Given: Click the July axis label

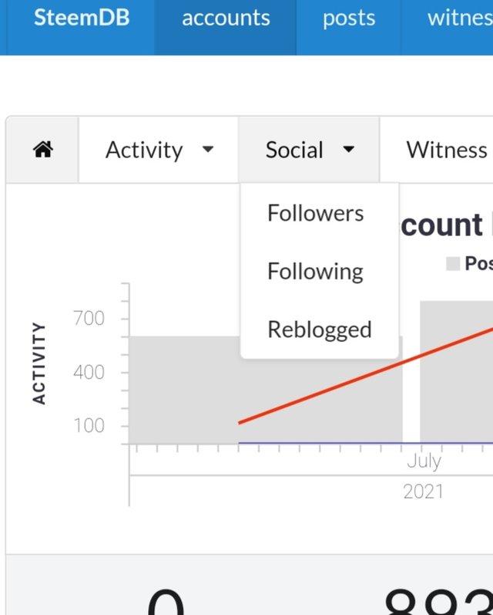Looking at the screenshot, I should click(x=424, y=461).
